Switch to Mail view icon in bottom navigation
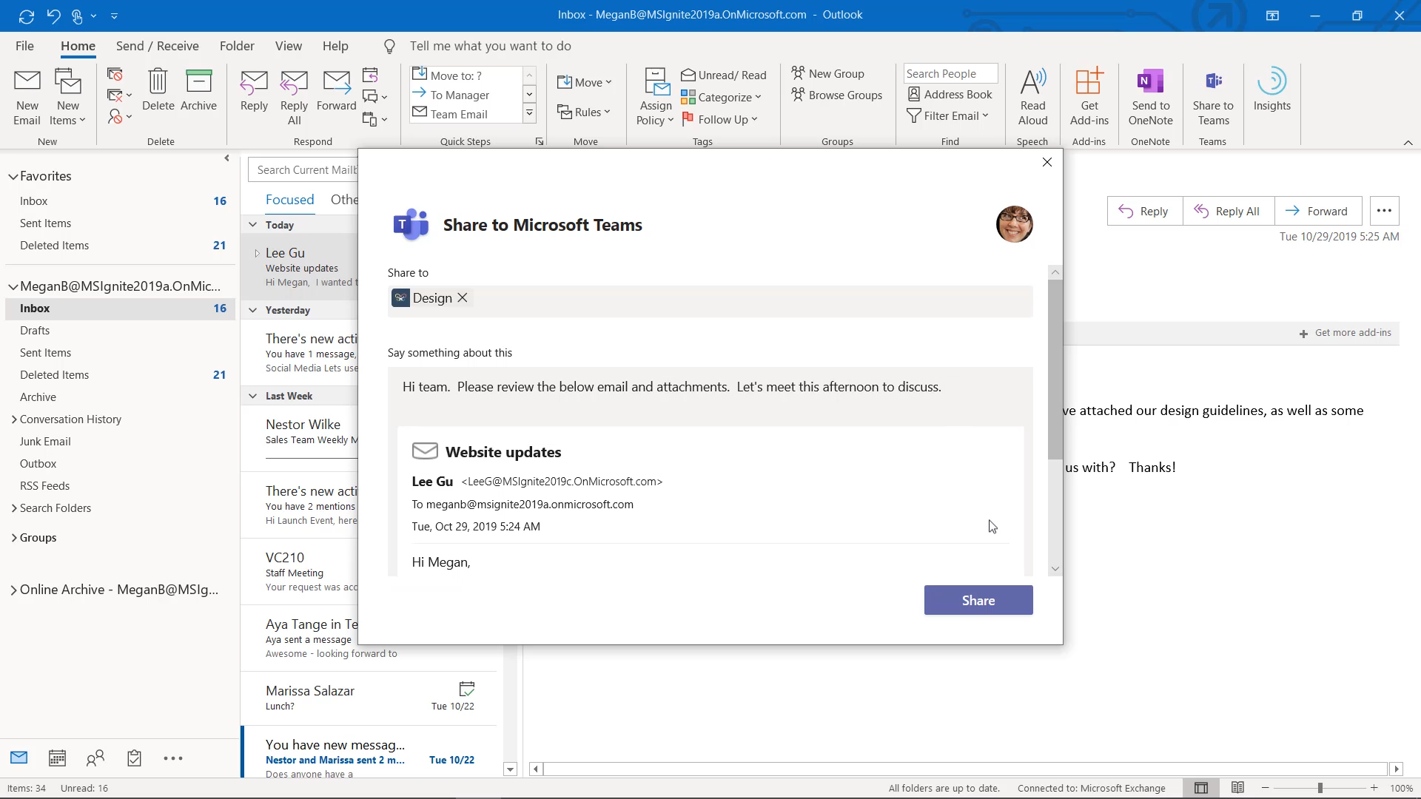 pos(19,758)
